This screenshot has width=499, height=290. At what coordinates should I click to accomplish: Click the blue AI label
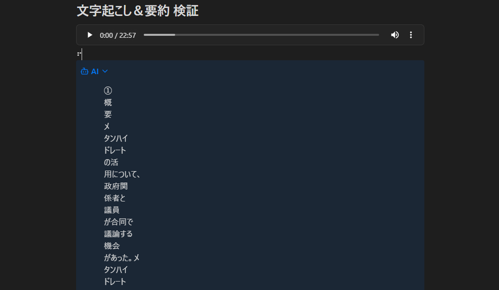point(95,71)
